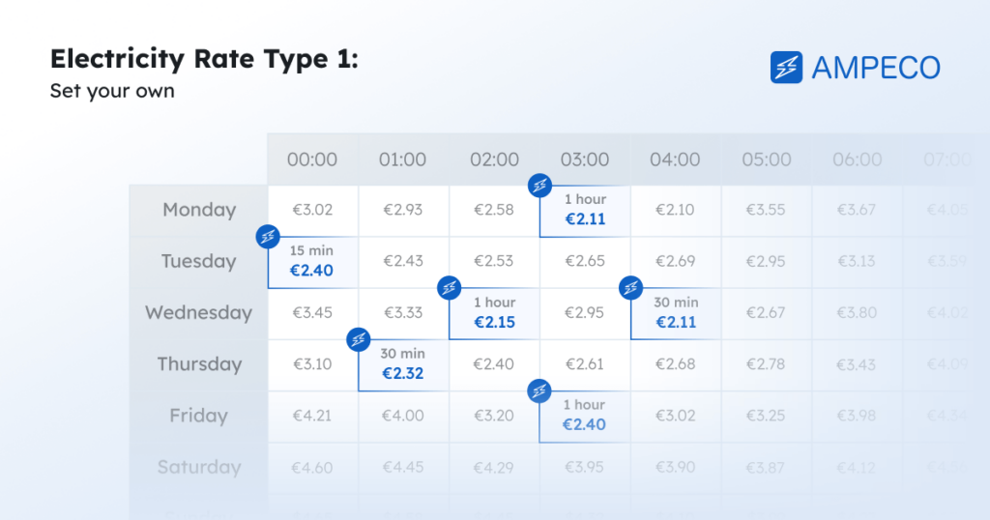Click the AMPECO brand name text
Viewport: 990px width, 520px height.
tap(876, 69)
